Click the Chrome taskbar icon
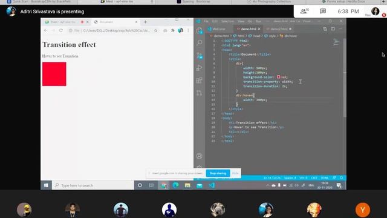387x218 pixels. click(x=164, y=185)
